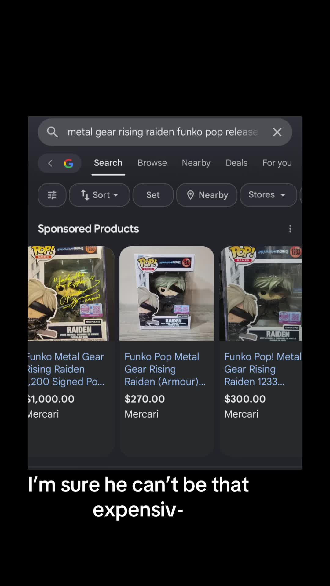Open the $270.00 Raiden product image

click(167, 293)
